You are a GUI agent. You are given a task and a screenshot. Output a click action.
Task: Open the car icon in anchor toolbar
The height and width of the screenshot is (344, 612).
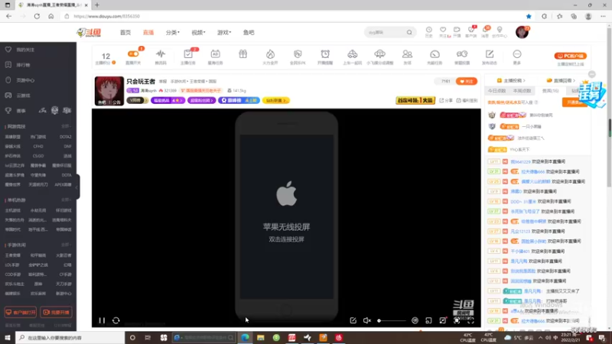pos(352,56)
